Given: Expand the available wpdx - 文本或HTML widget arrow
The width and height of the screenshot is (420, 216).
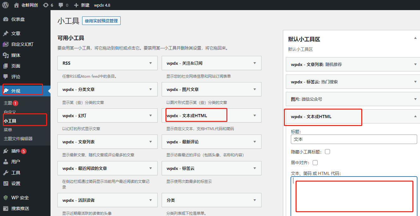Looking at the screenshot, I should 255,116.
